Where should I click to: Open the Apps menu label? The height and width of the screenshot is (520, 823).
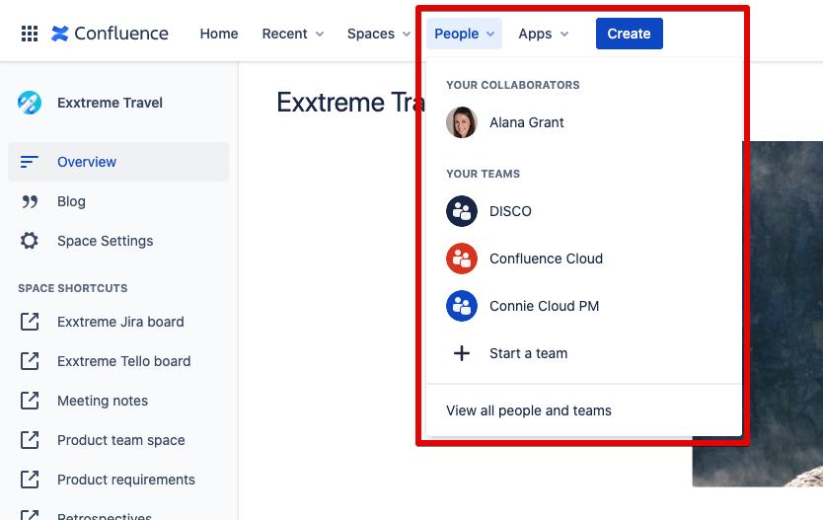535,34
